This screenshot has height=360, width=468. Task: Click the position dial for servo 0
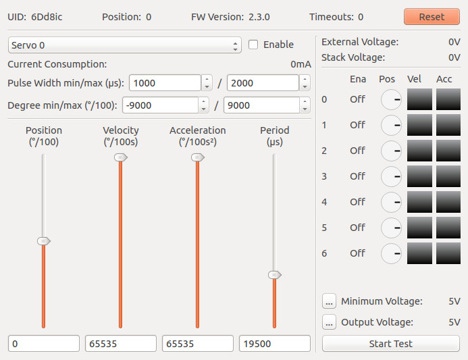click(391, 99)
